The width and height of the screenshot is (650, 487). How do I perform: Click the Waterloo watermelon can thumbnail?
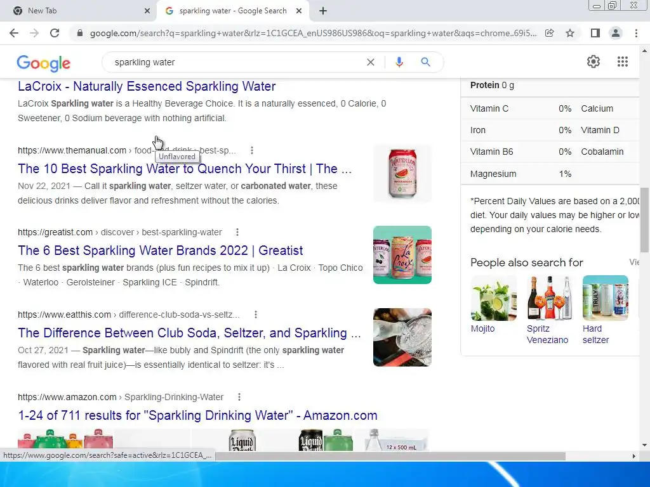402,172
